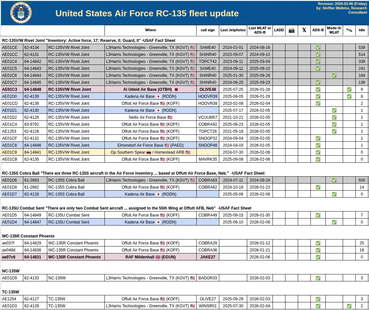Click the Japan flag in the AE01D4 Combat Sent row
Screen dimensions: 369x310
pos(158,222)
